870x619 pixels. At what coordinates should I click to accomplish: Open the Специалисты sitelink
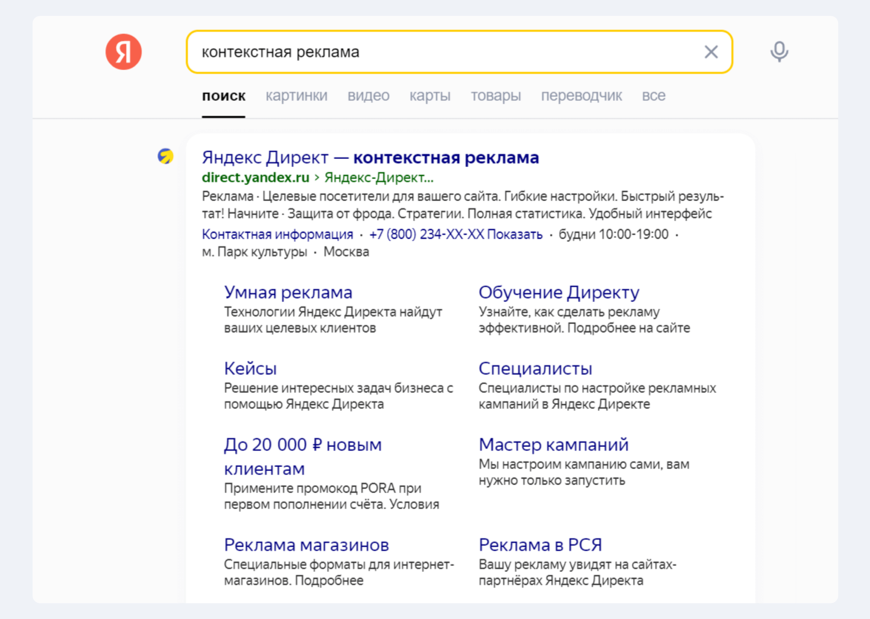(x=535, y=369)
